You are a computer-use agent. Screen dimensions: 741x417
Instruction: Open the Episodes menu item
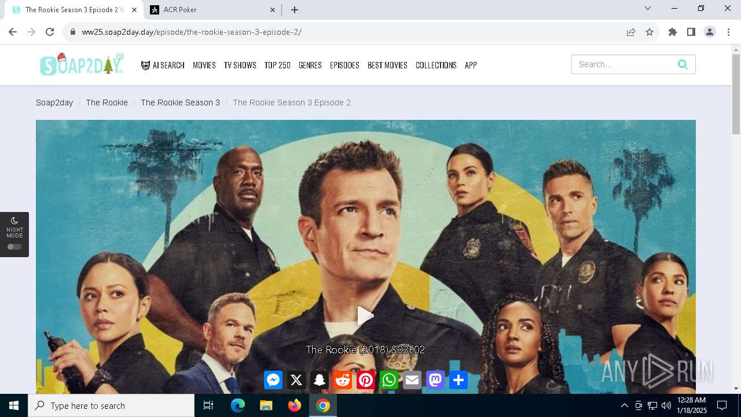point(344,65)
